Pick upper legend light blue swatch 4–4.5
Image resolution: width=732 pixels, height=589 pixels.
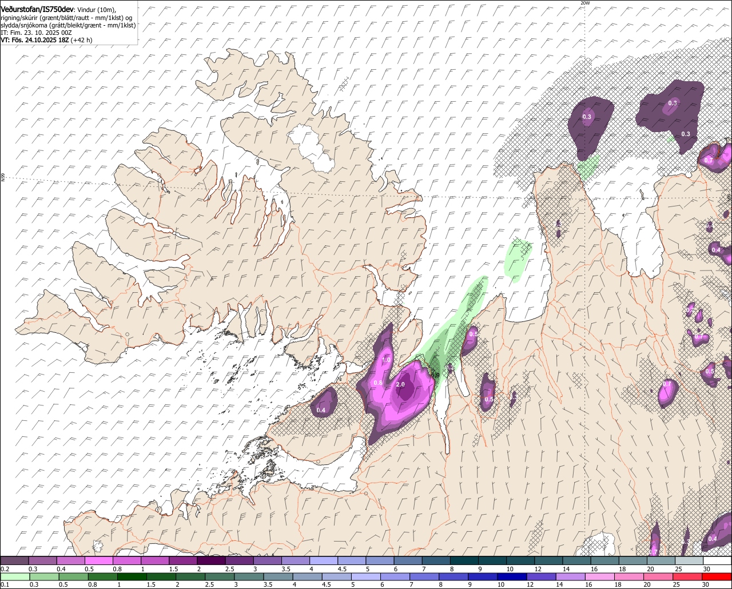click(324, 560)
